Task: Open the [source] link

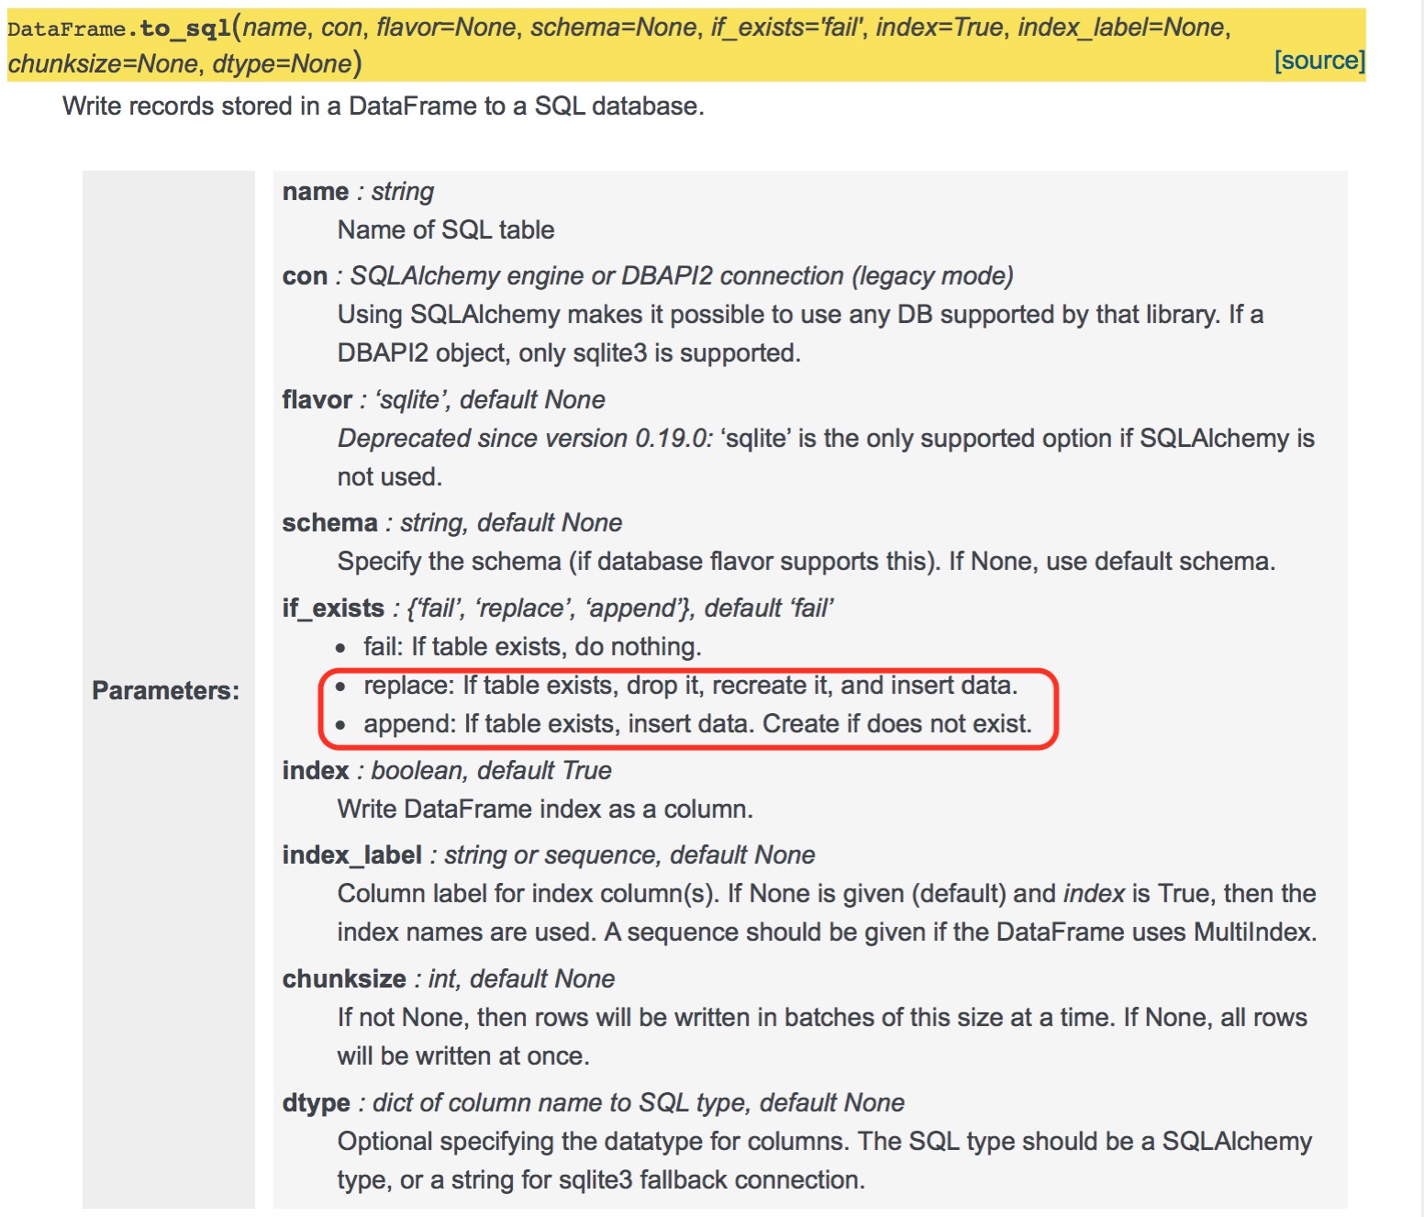Action: tap(1318, 61)
